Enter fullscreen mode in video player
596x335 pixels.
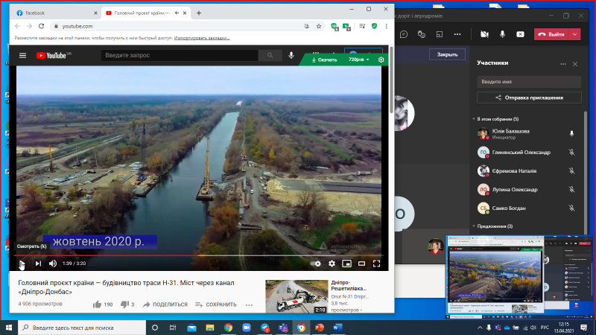coord(376,264)
